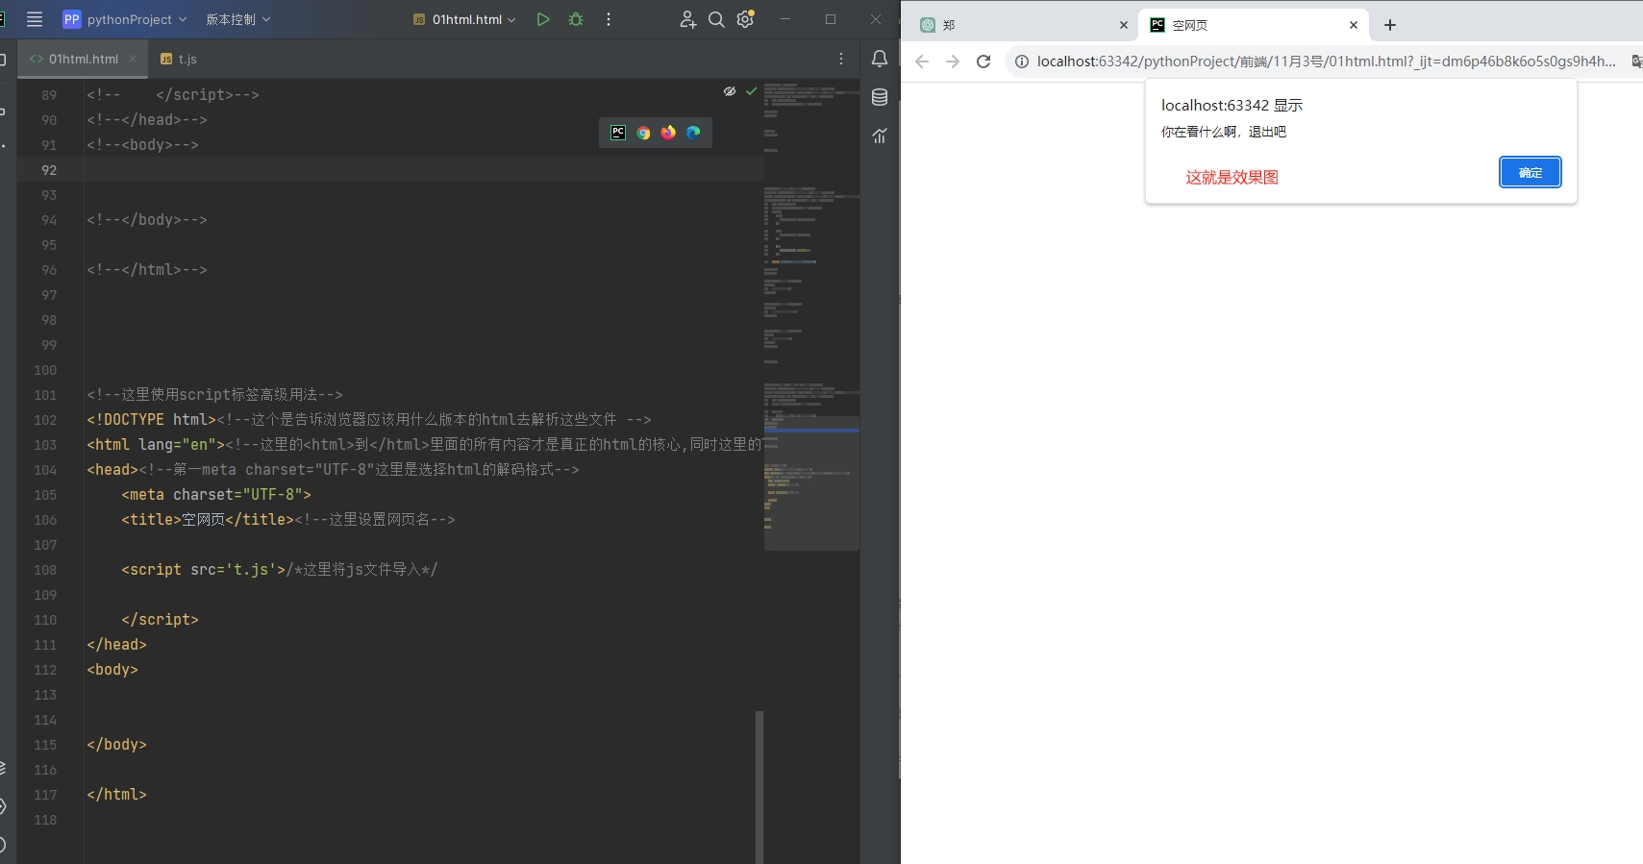The height and width of the screenshot is (864, 1643).
Task: Show the Notifications bell panel
Action: (880, 59)
